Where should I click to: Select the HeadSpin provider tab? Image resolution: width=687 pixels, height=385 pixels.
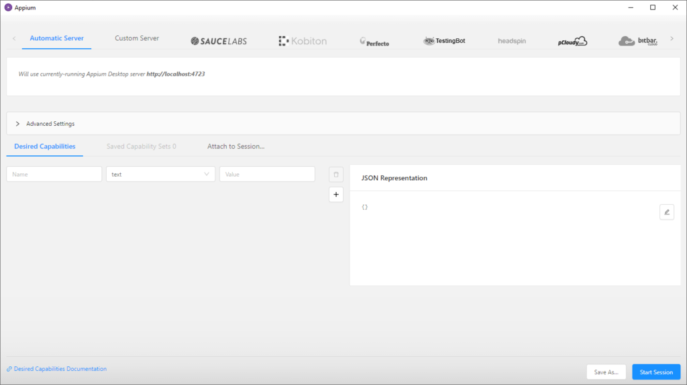pos(512,41)
